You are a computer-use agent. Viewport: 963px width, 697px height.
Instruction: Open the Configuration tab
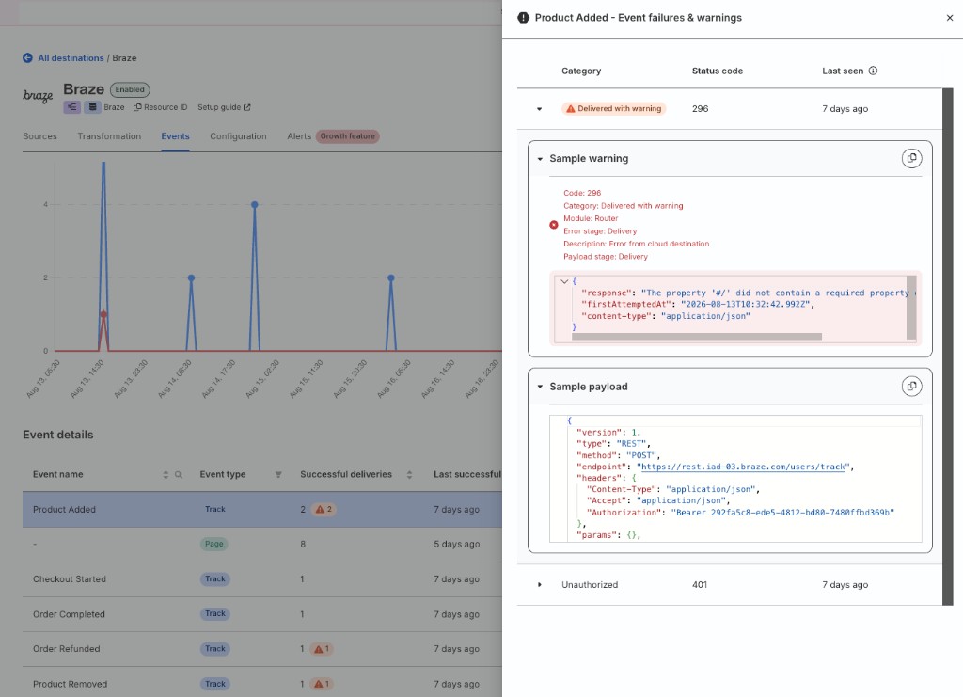click(x=238, y=136)
